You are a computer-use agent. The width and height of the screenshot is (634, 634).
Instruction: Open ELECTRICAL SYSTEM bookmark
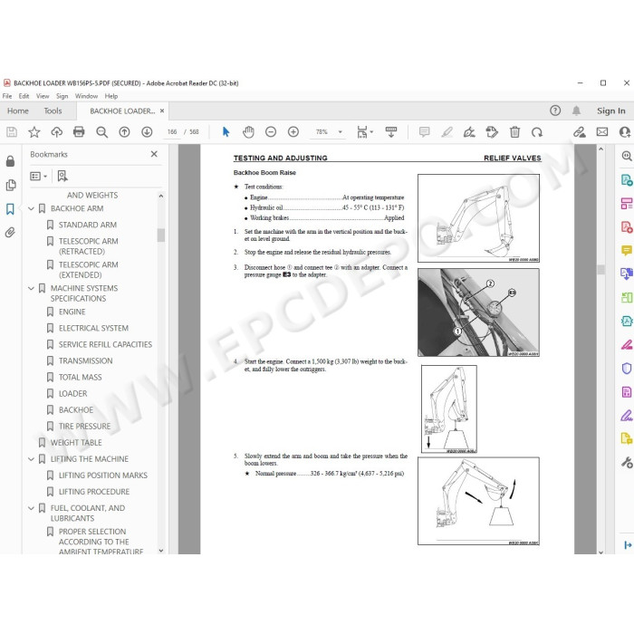pos(93,328)
